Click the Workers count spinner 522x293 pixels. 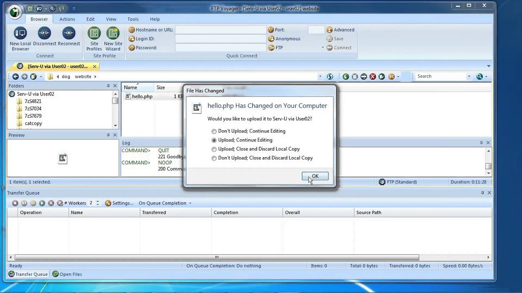97,203
